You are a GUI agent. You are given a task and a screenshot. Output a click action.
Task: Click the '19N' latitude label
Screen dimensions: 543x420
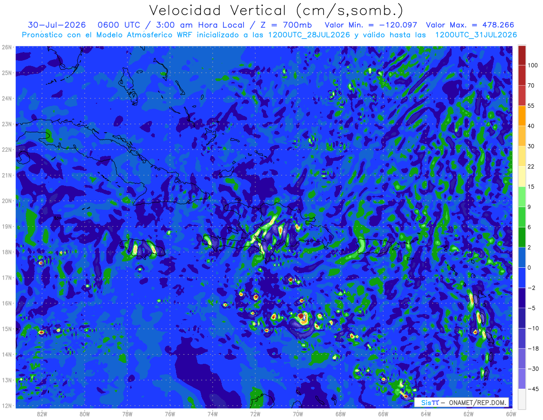6,227
